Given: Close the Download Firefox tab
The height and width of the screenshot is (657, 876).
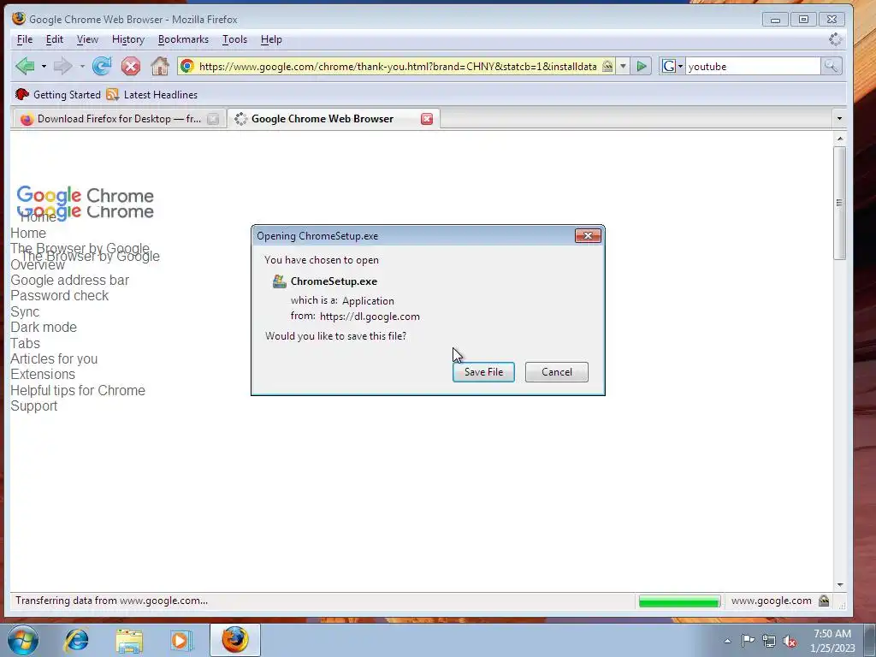Looking at the screenshot, I should 213,119.
